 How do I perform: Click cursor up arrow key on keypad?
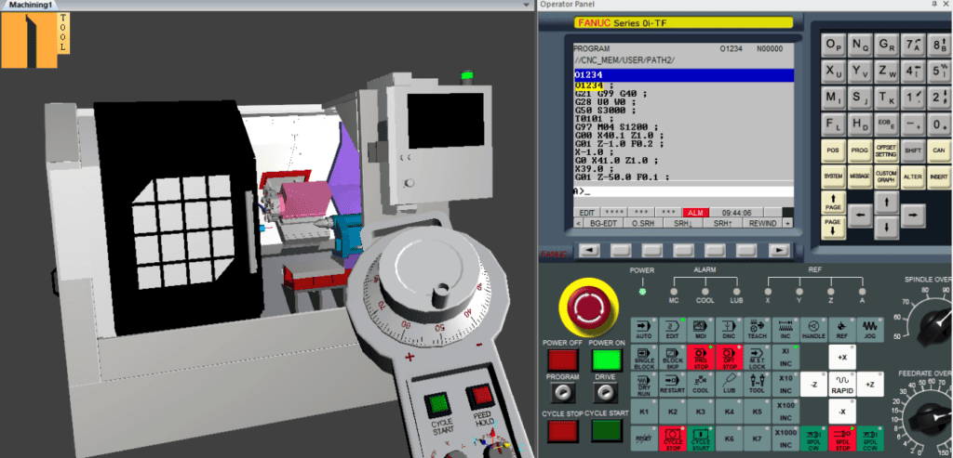(x=886, y=202)
